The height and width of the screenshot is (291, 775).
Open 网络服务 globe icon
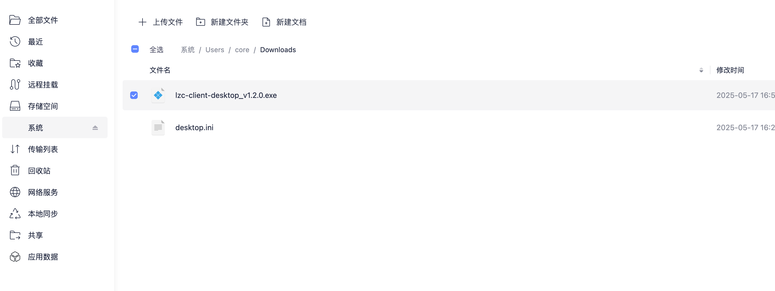click(15, 192)
